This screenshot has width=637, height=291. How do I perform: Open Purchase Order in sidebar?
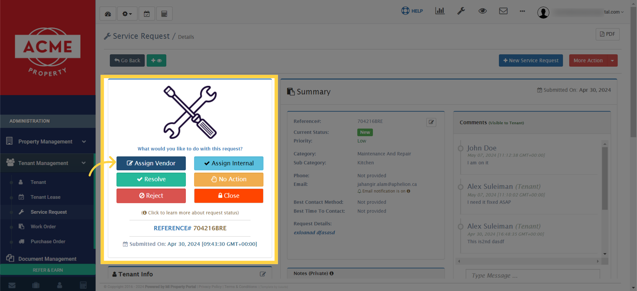pyautogui.click(x=47, y=242)
